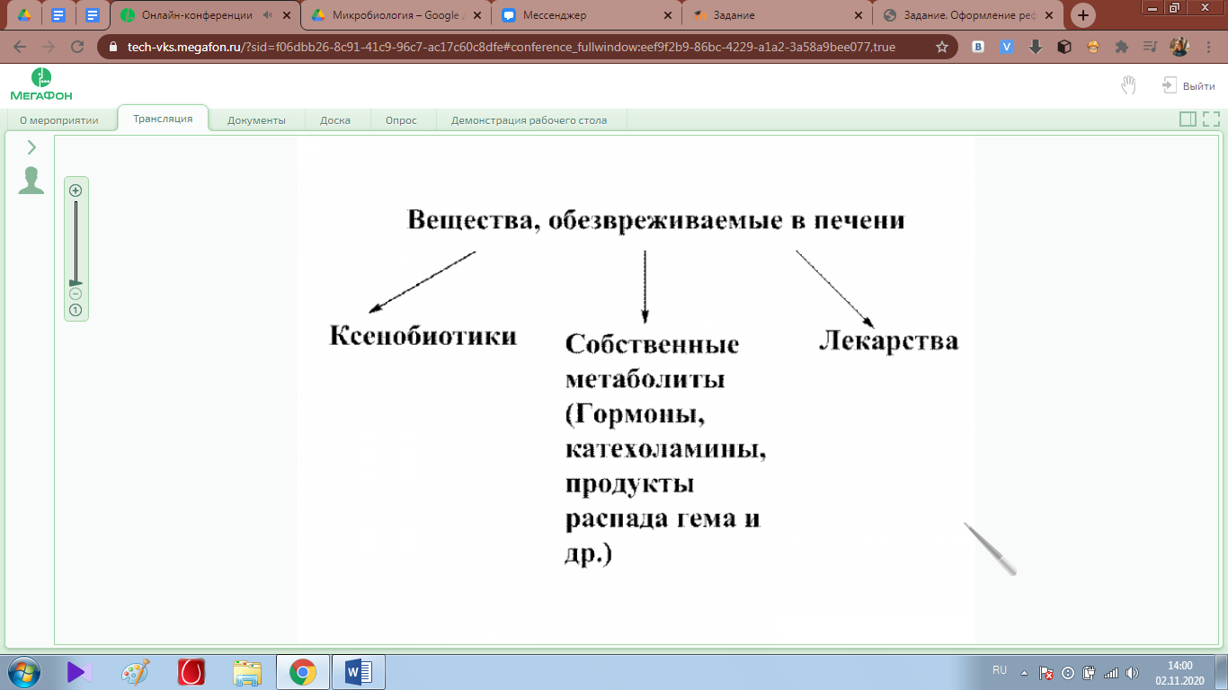Zoom out the slide with minus icon

[76, 294]
